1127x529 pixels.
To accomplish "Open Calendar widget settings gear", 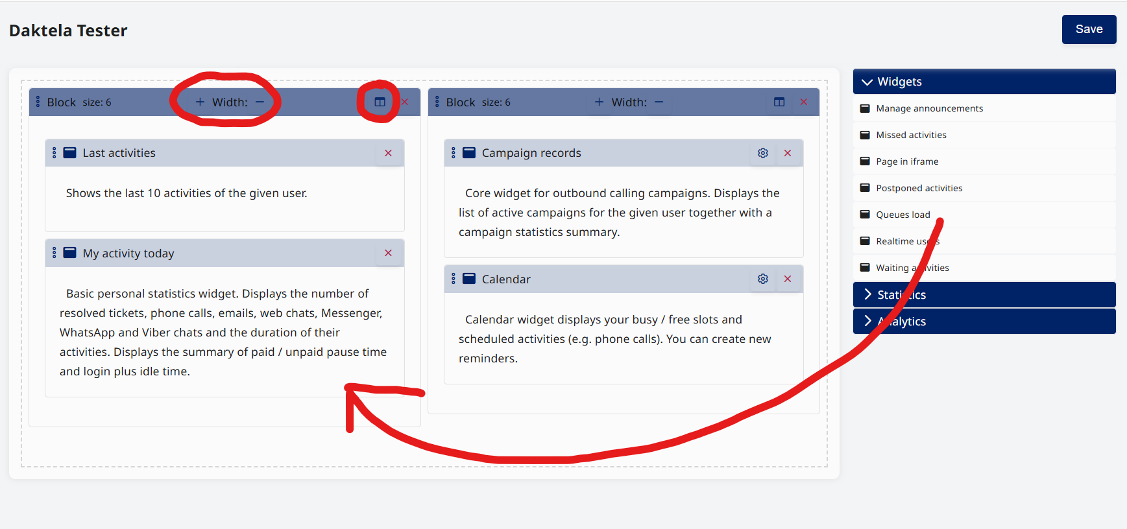I will 762,279.
